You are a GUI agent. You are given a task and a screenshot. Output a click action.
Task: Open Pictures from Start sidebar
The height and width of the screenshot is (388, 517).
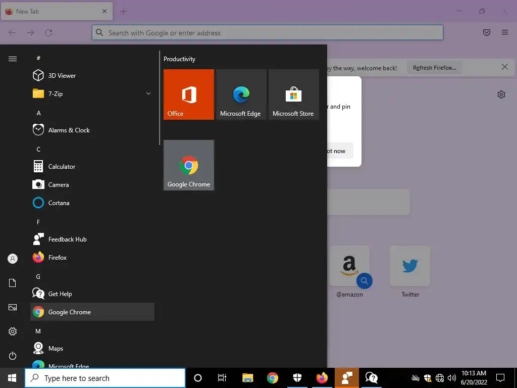coord(13,307)
